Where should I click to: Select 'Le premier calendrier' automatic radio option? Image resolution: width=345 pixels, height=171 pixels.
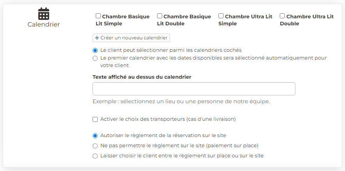pyautogui.click(x=95, y=58)
